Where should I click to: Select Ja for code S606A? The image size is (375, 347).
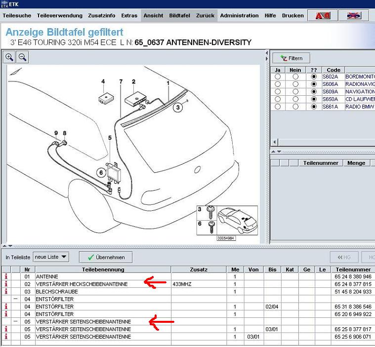coord(278,84)
